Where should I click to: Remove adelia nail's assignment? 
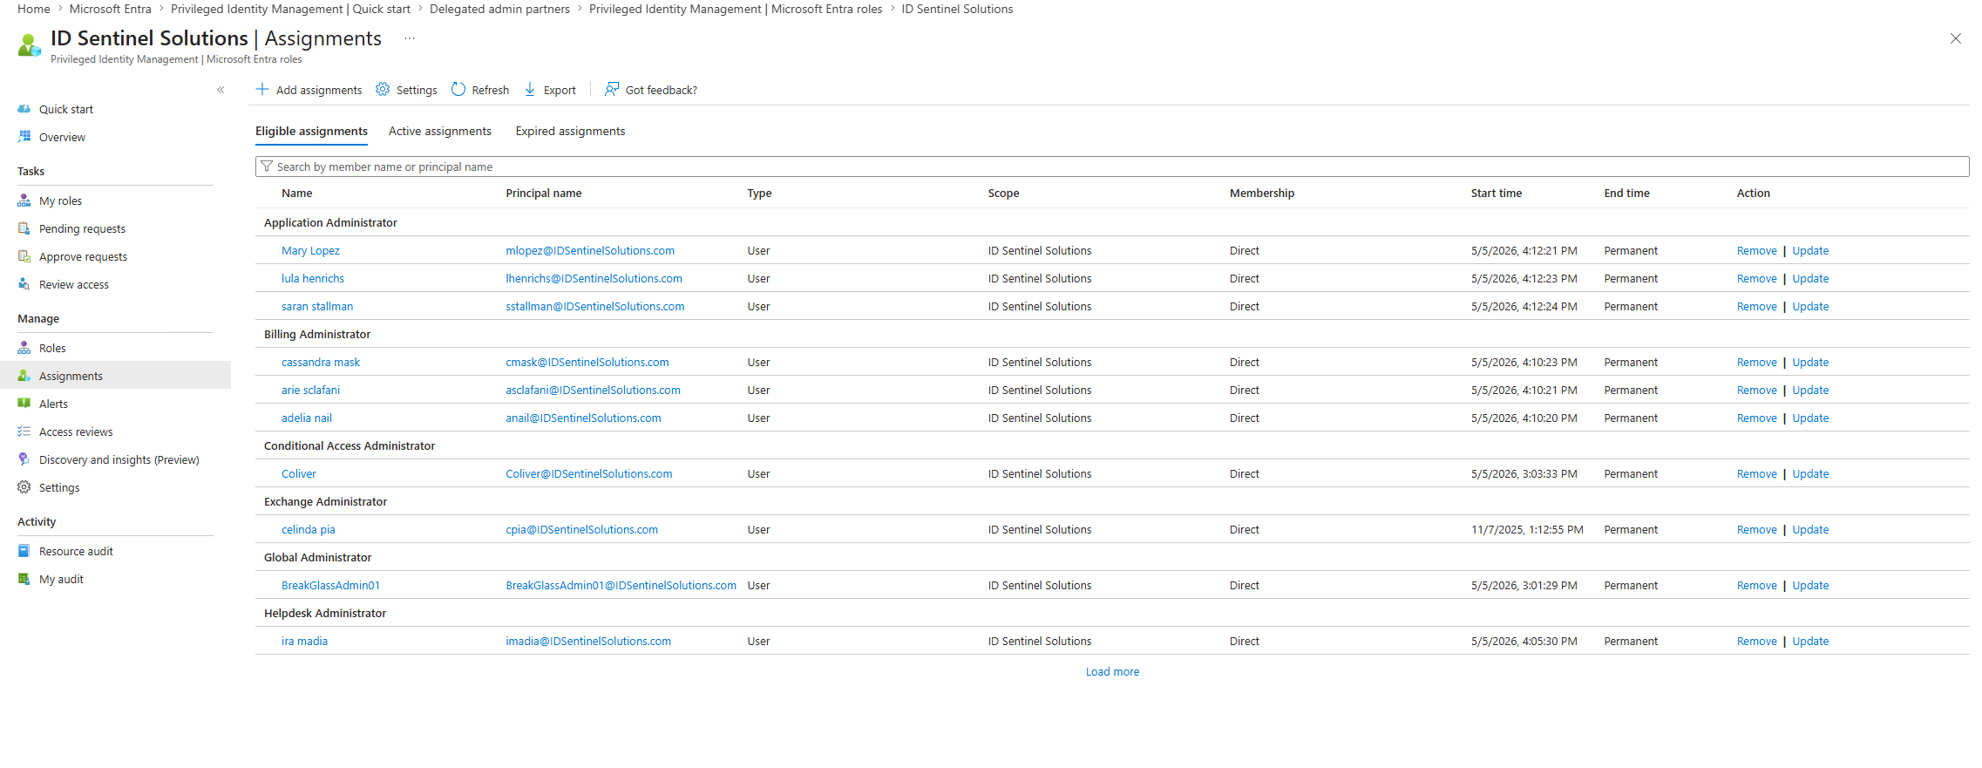pyautogui.click(x=1756, y=418)
